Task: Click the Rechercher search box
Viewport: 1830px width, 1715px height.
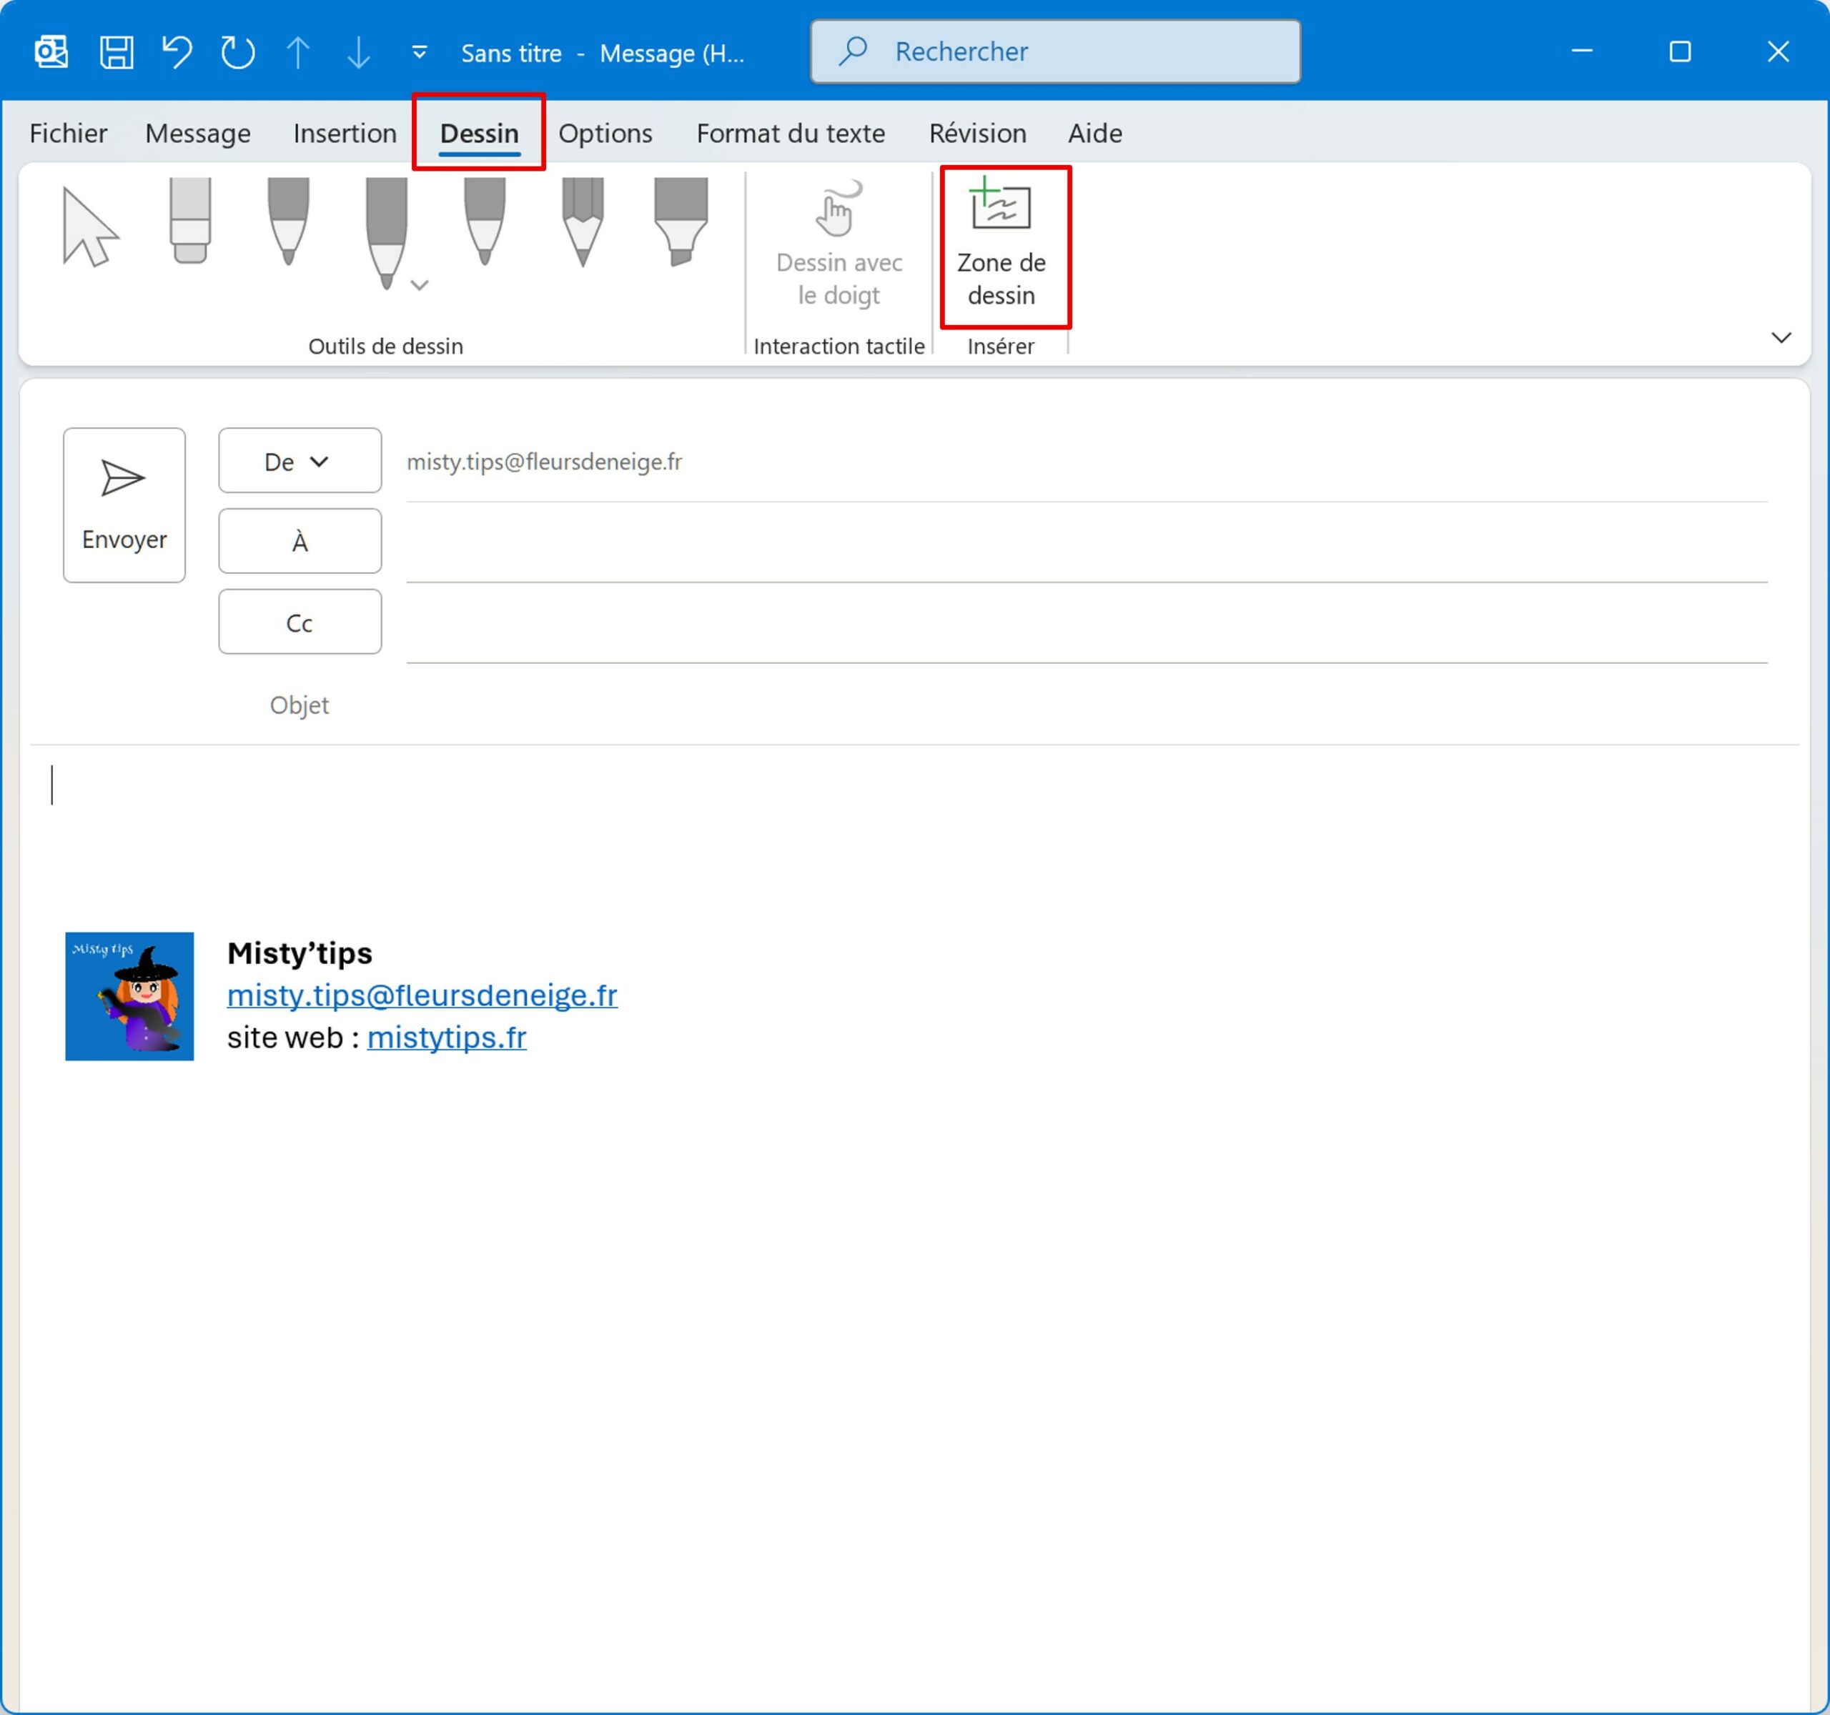Action: point(1055,51)
